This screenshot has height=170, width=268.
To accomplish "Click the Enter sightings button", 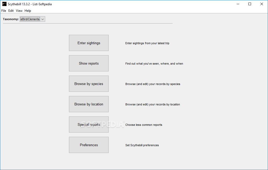I will 89,43.
